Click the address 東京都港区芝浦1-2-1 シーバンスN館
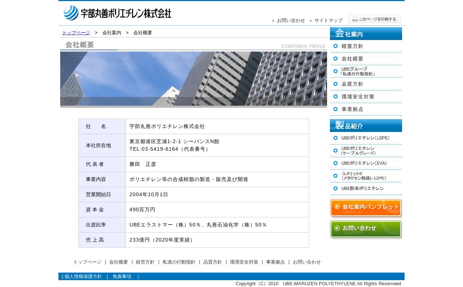 click(x=175, y=141)
